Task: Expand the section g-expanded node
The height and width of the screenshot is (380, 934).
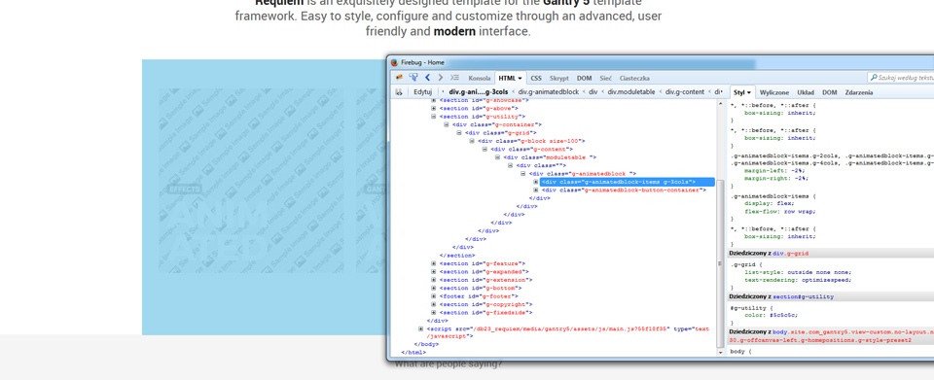Action: pos(434,272)
